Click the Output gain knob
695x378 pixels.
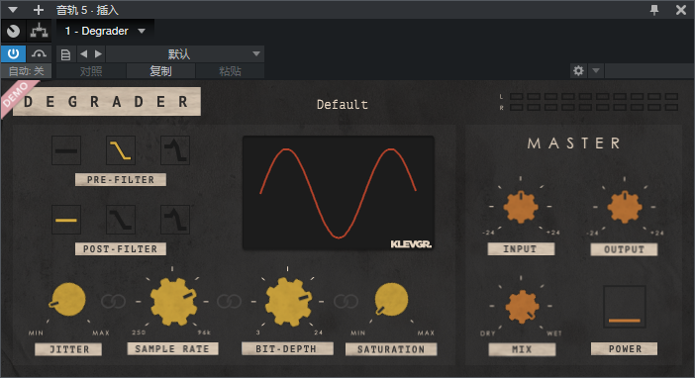click(x=625, y=207)
